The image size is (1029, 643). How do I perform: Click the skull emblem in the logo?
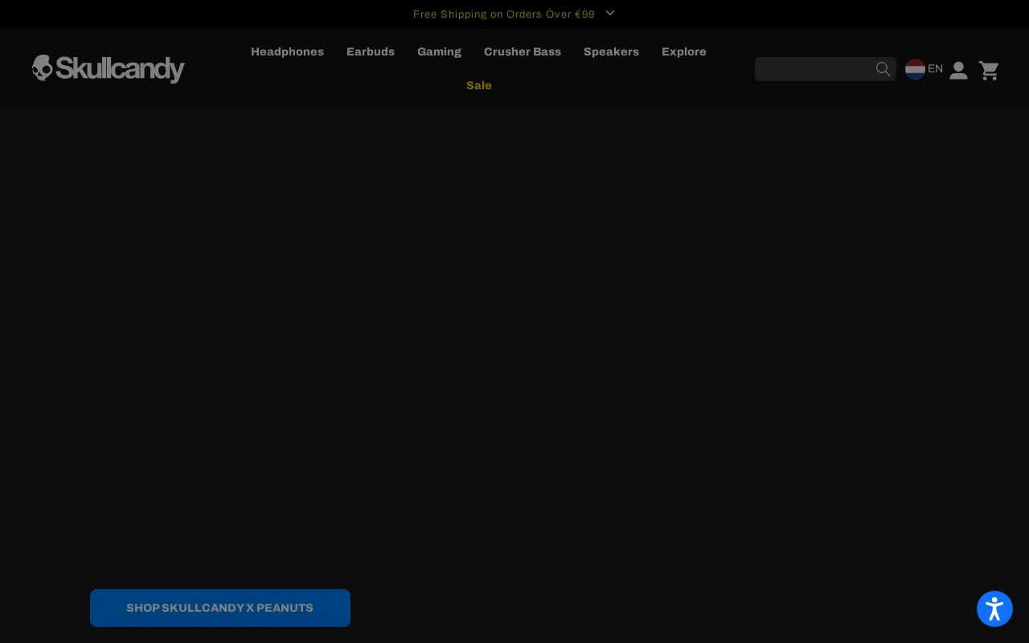pos(42,68)
